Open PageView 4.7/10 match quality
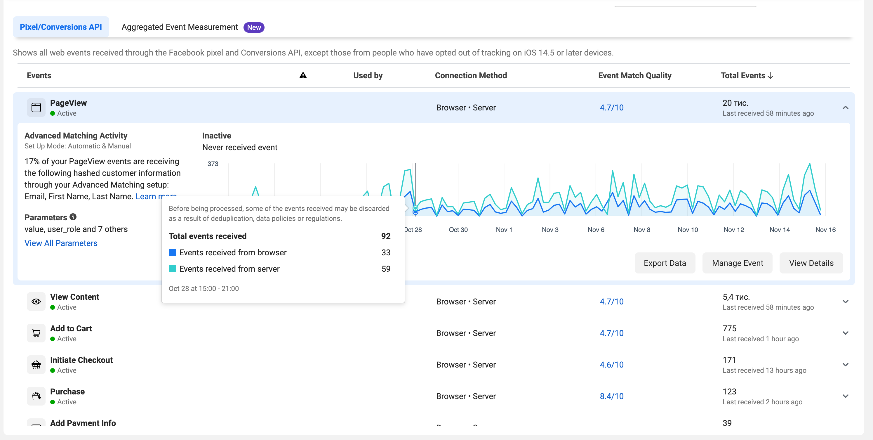This screenshot has height=440, width=873. pos(611,108)
